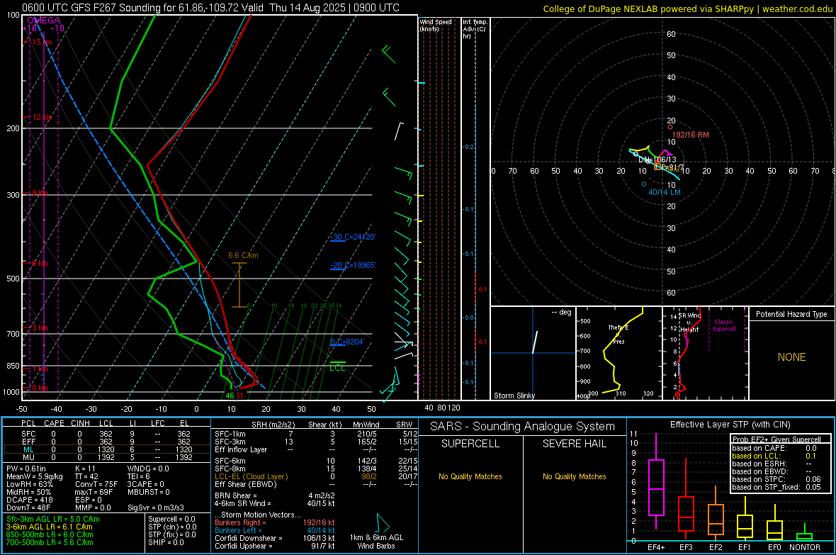The height and width of the screenshot is (555, 836).
Task: Click the orange 'NONE' hazard type text
Action: pyautogui.click(x=791, y=357)
